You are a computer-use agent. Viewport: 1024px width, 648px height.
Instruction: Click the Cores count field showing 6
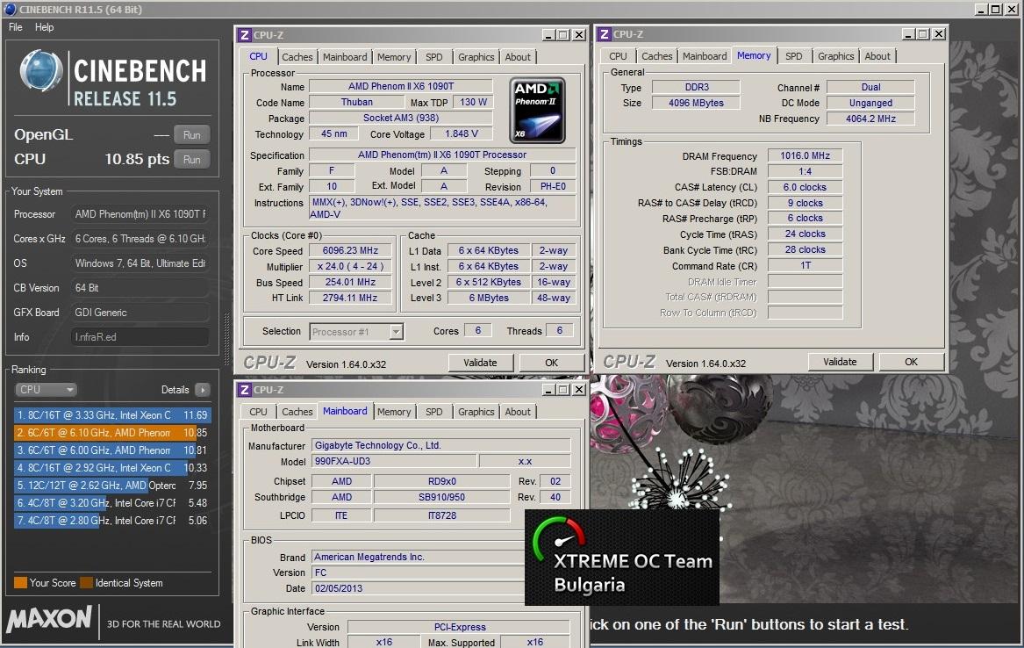(x=478, y=330)
